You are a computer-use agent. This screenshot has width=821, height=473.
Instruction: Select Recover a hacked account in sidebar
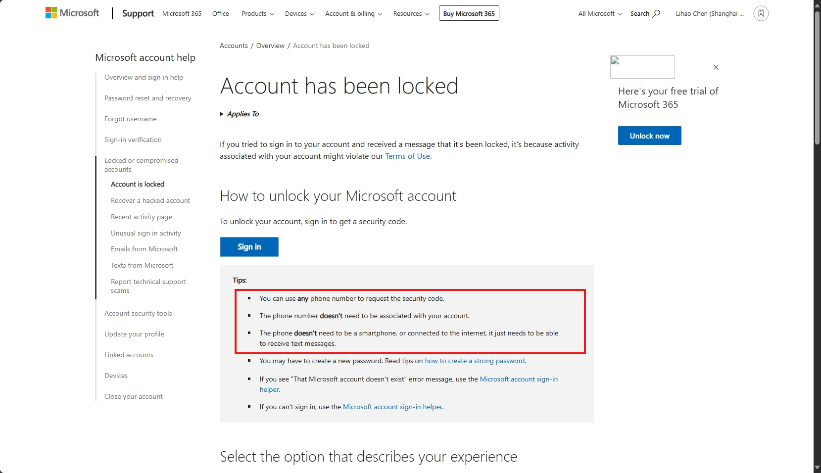[150, 200]
